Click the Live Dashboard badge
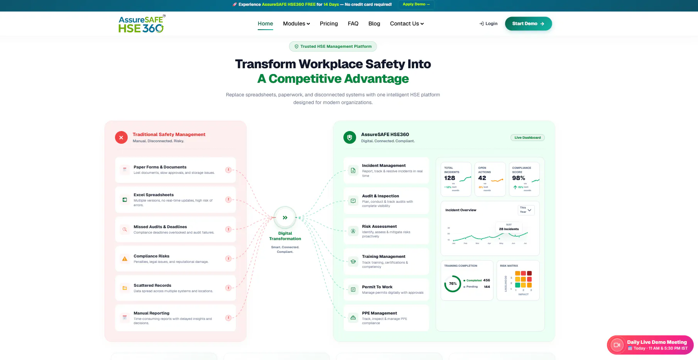The image size is (698, 360). tap(527, 138)
